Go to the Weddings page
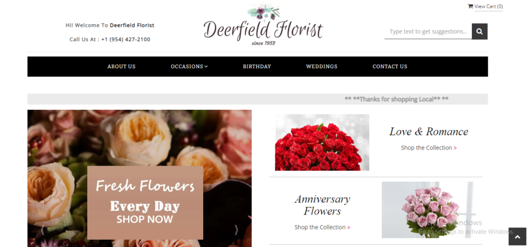Screen dimensions: 528x247 click(x=322, y=67)
